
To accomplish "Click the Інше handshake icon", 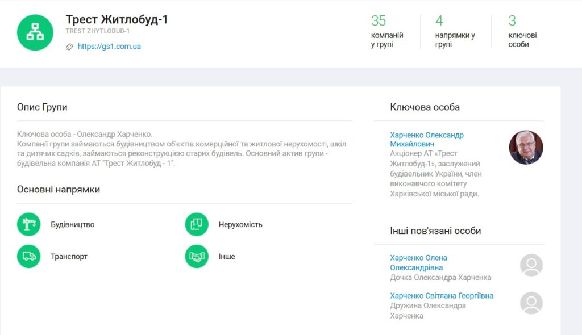I will [x=197, y=256].
